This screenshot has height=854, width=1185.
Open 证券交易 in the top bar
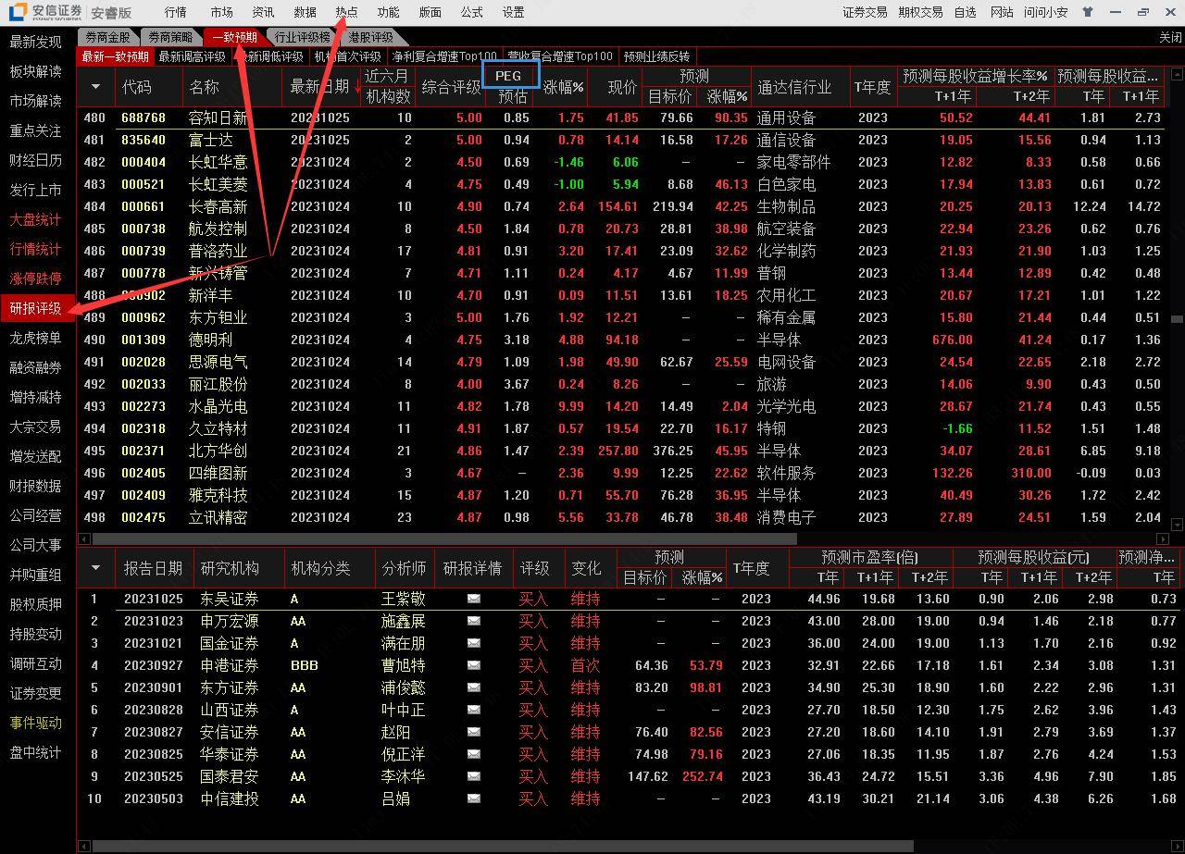[x=865, y=12]
